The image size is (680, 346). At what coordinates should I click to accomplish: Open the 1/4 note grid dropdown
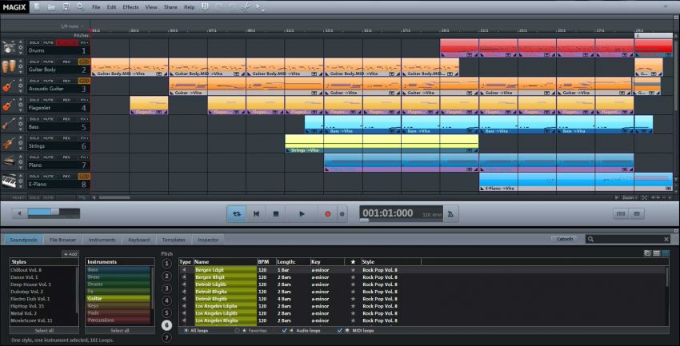[x=72, y=26]
